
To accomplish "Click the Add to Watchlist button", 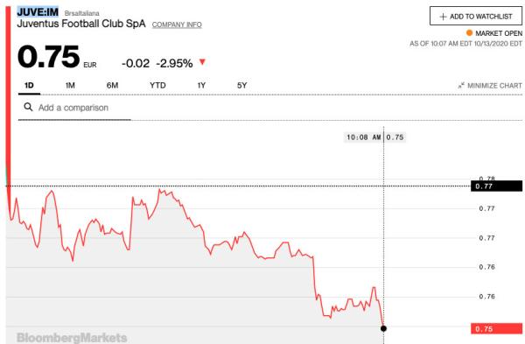I will pyautogui.click(x=476, y=16).
